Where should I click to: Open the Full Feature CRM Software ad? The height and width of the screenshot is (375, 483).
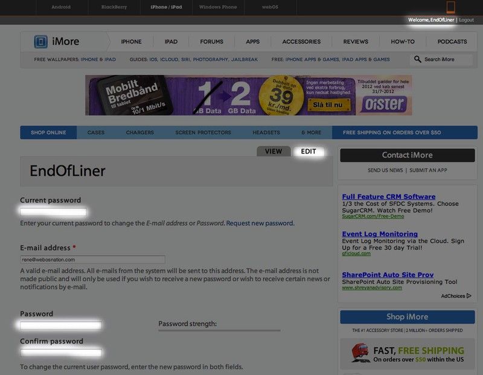(388, 196)
